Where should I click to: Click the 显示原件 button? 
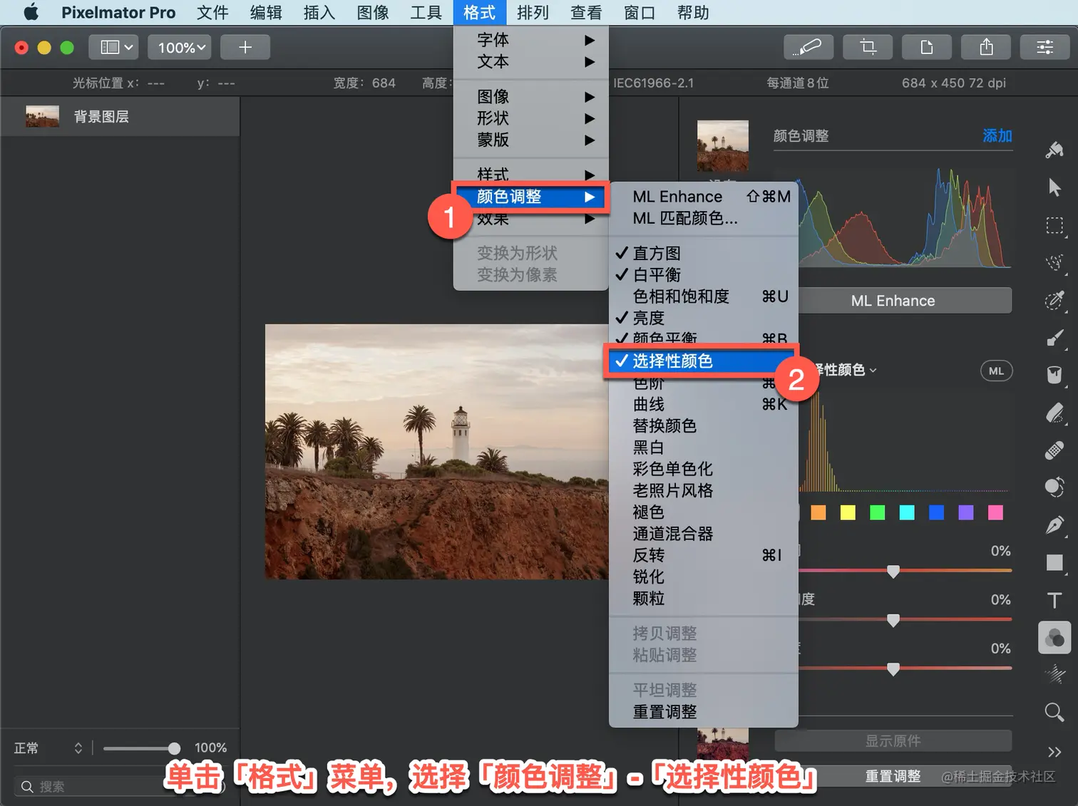(893, 741)
